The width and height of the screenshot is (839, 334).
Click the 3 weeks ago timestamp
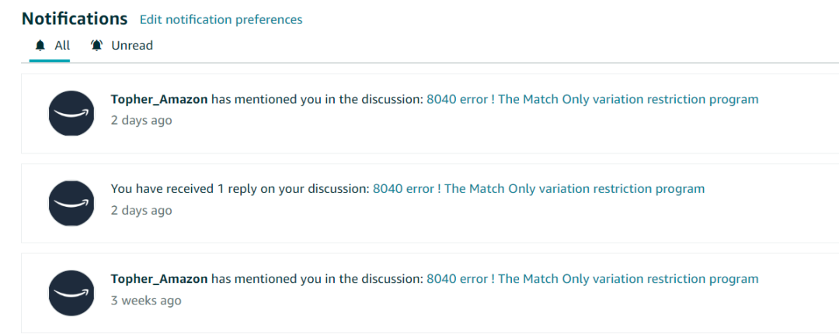pyautogui.click(x=146, y=301)
